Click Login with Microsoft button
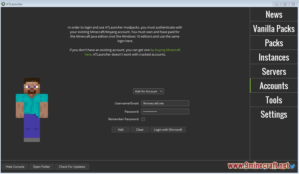The height and width of the screenshot is (174, 299). (x=168, y=130)
